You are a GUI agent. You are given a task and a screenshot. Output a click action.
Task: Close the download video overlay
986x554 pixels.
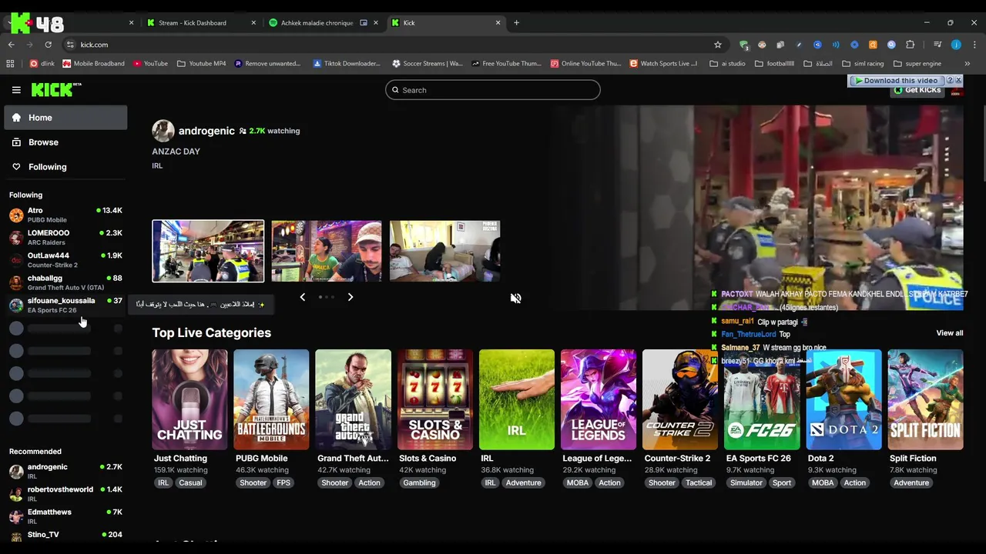958,81
